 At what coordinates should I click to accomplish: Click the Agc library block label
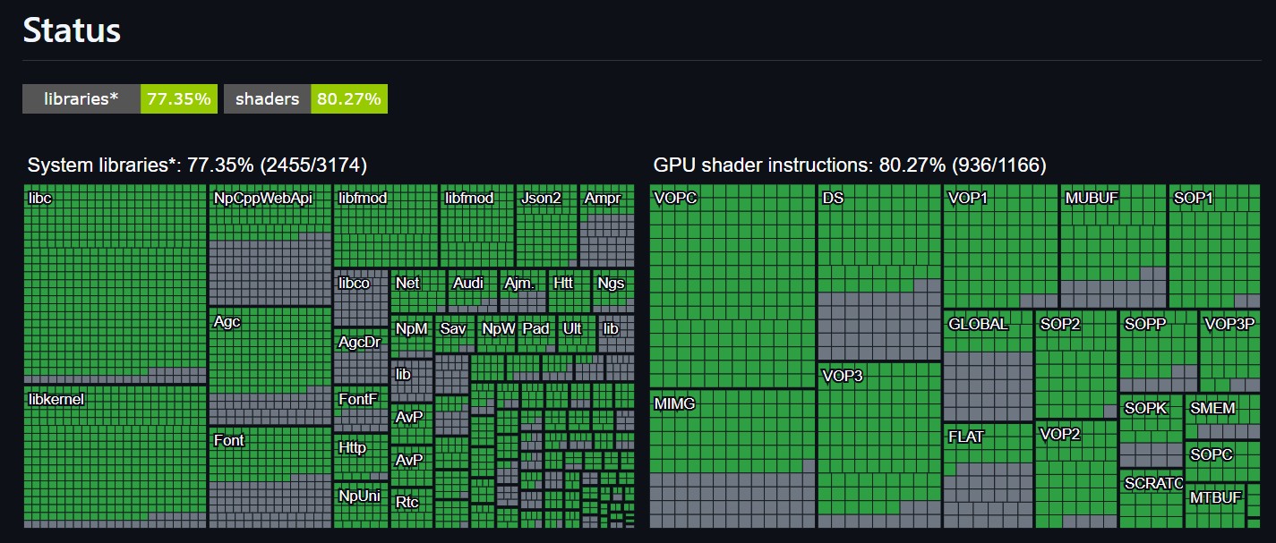click(227, 321)
